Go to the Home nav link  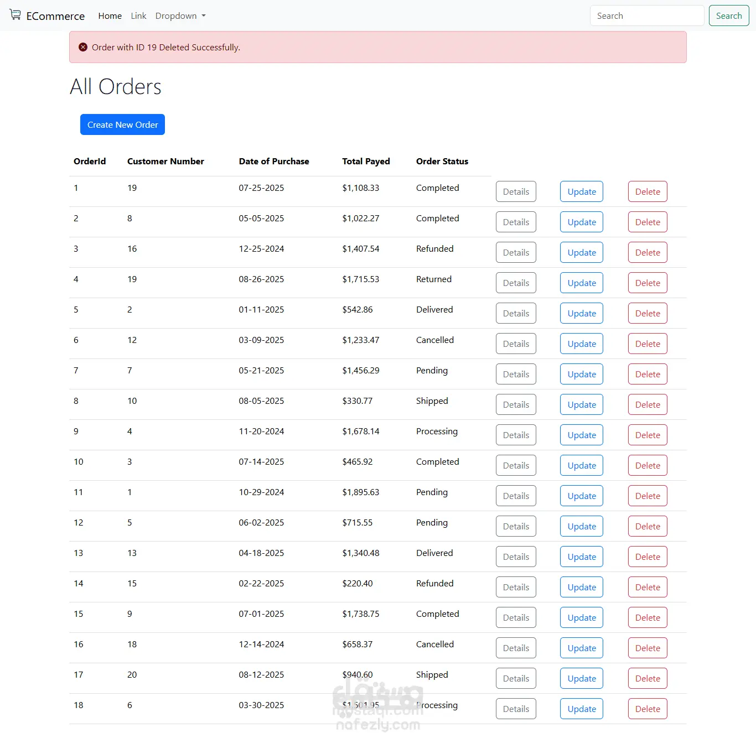pos(110,15)
